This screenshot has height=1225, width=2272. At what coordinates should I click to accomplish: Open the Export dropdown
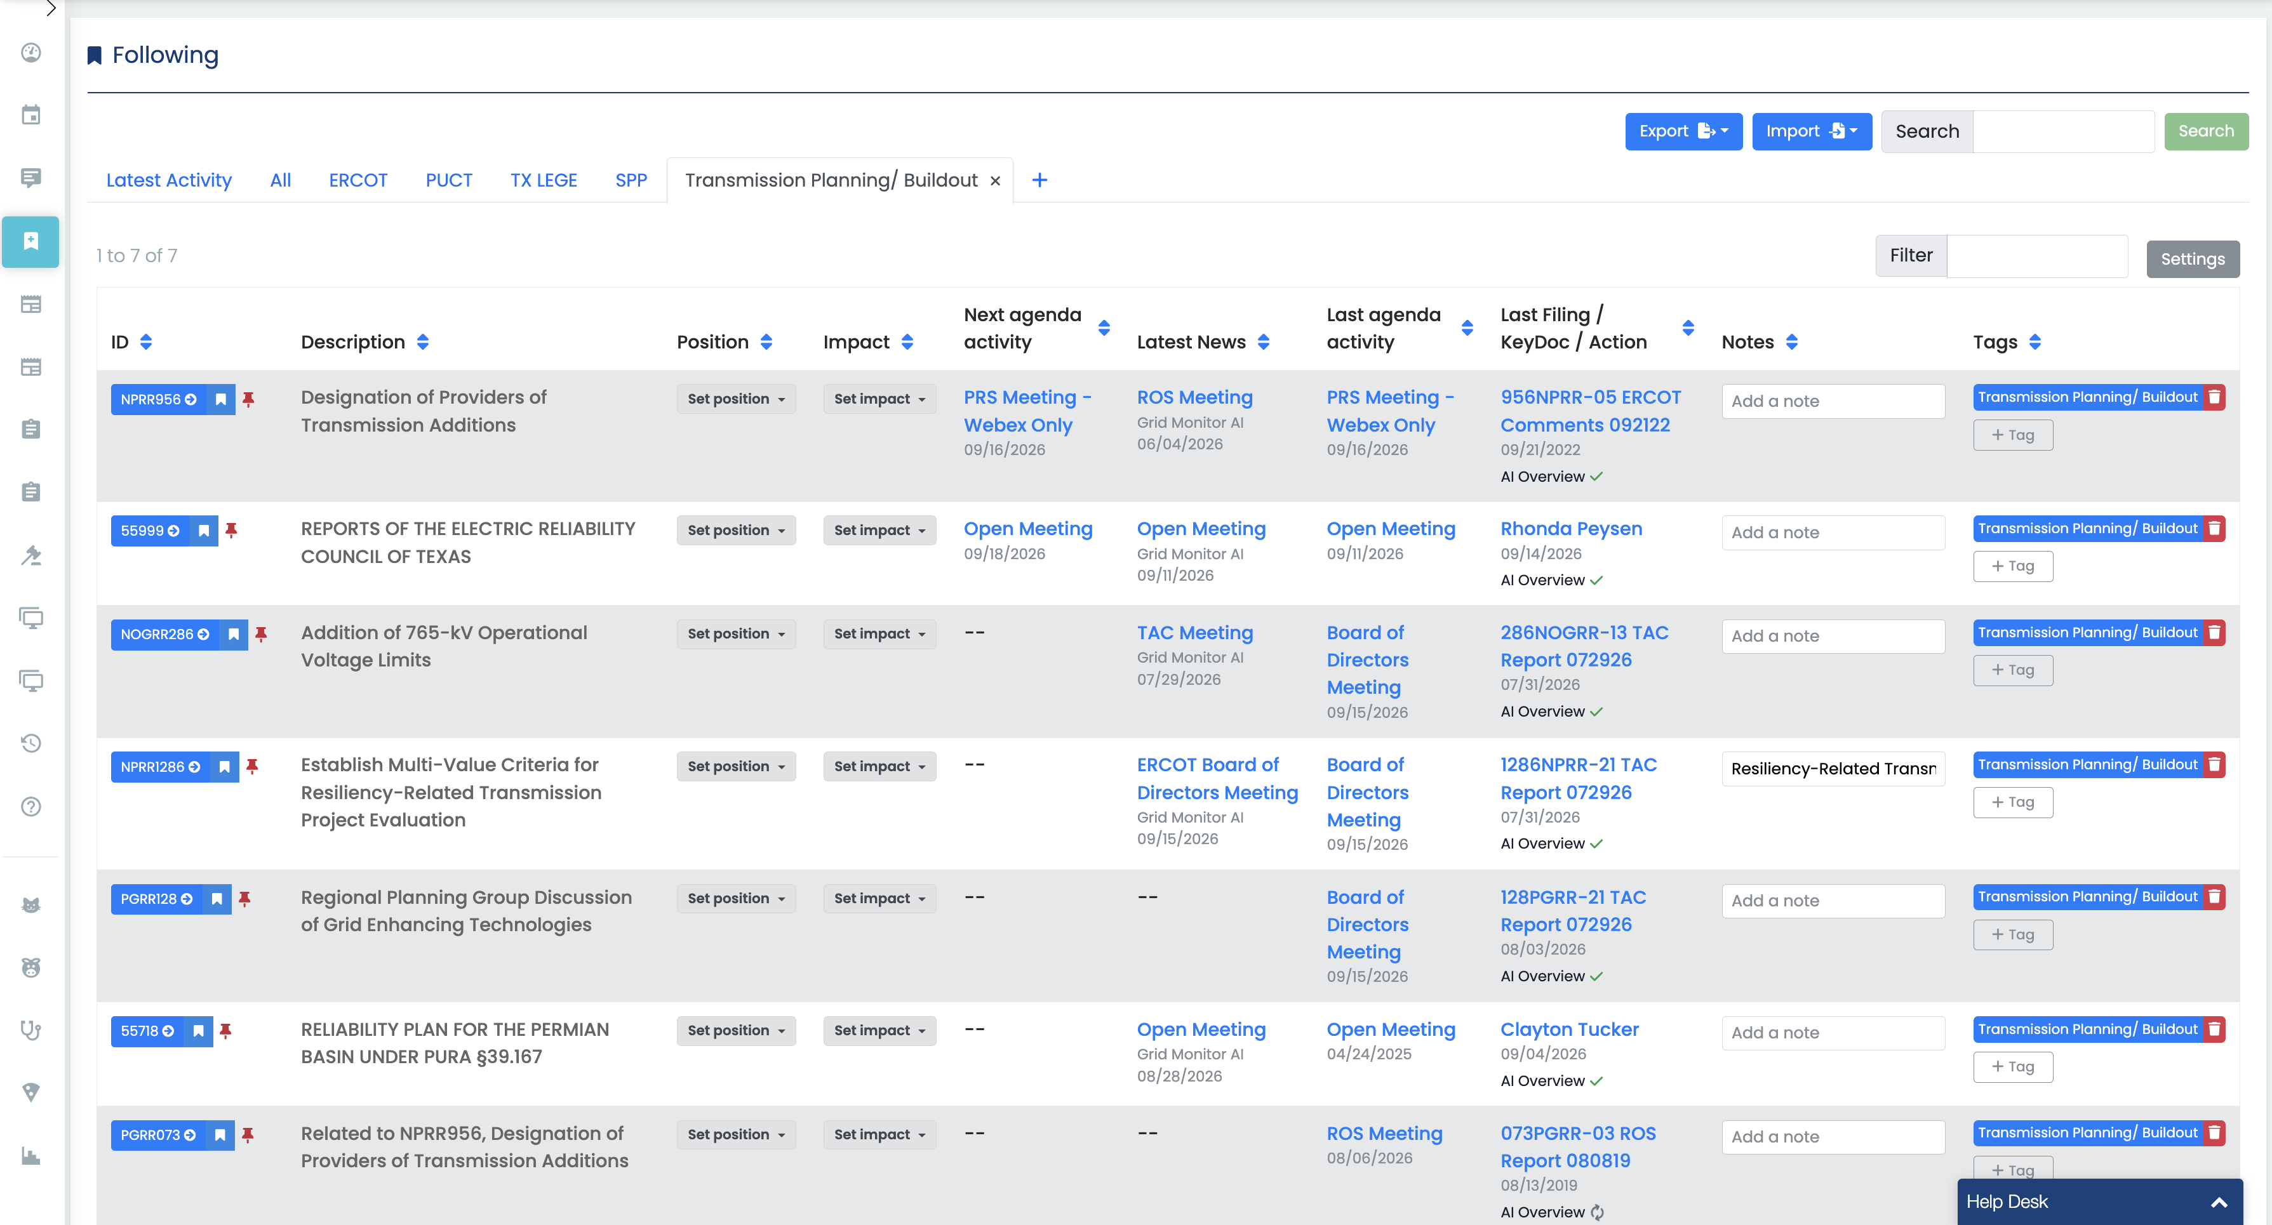[1683, 131]
